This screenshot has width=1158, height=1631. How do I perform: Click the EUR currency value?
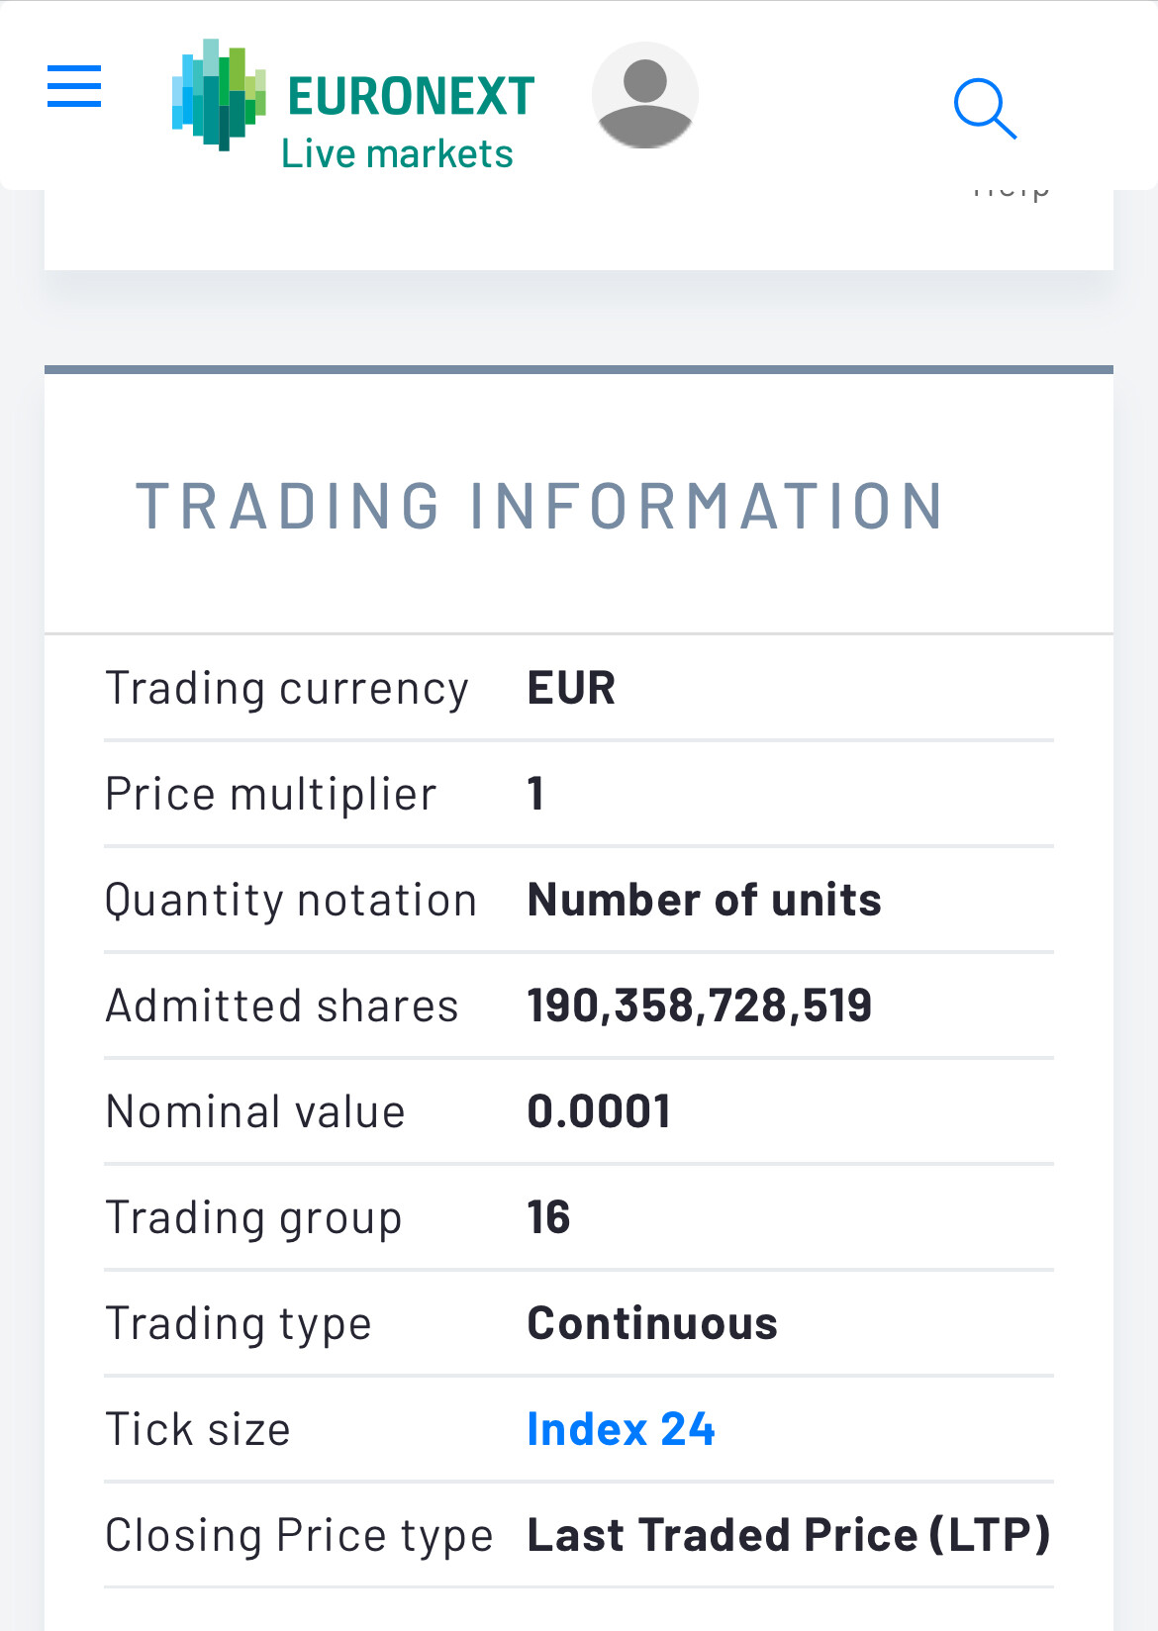(x=571, y=688)
